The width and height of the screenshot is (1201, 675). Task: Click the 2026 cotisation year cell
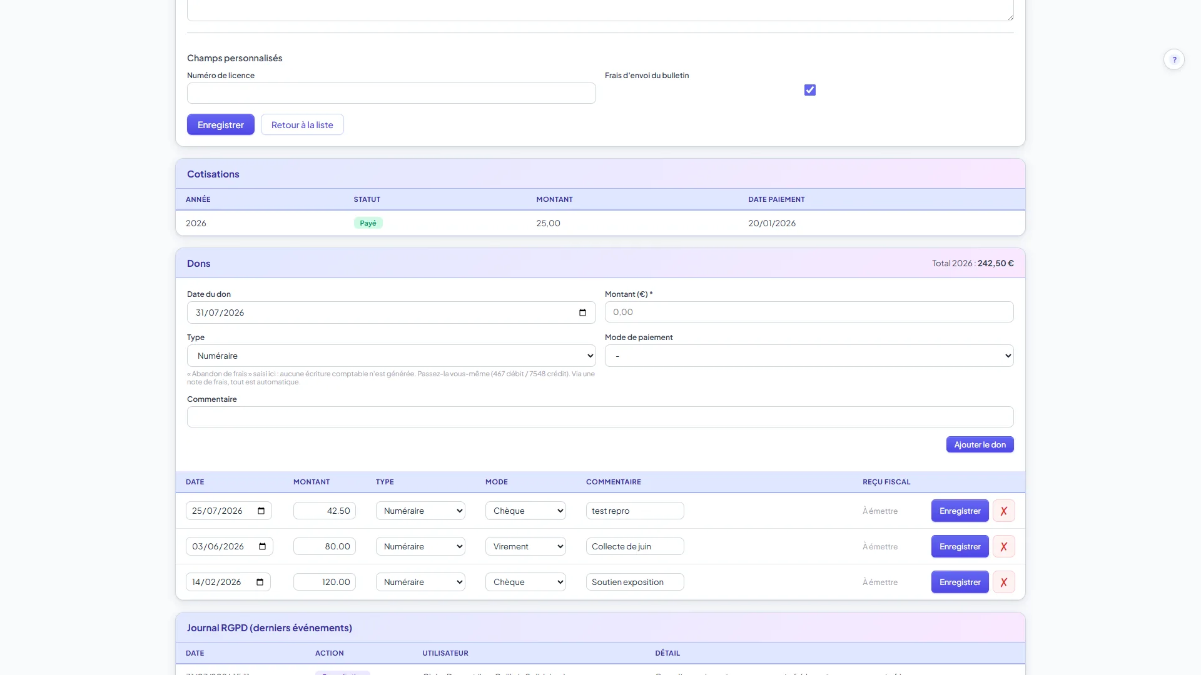196,223
